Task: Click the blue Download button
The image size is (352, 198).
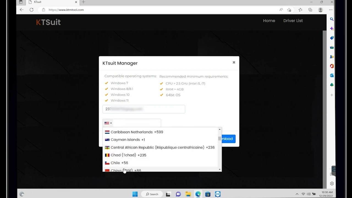Action: coord(228,139)
